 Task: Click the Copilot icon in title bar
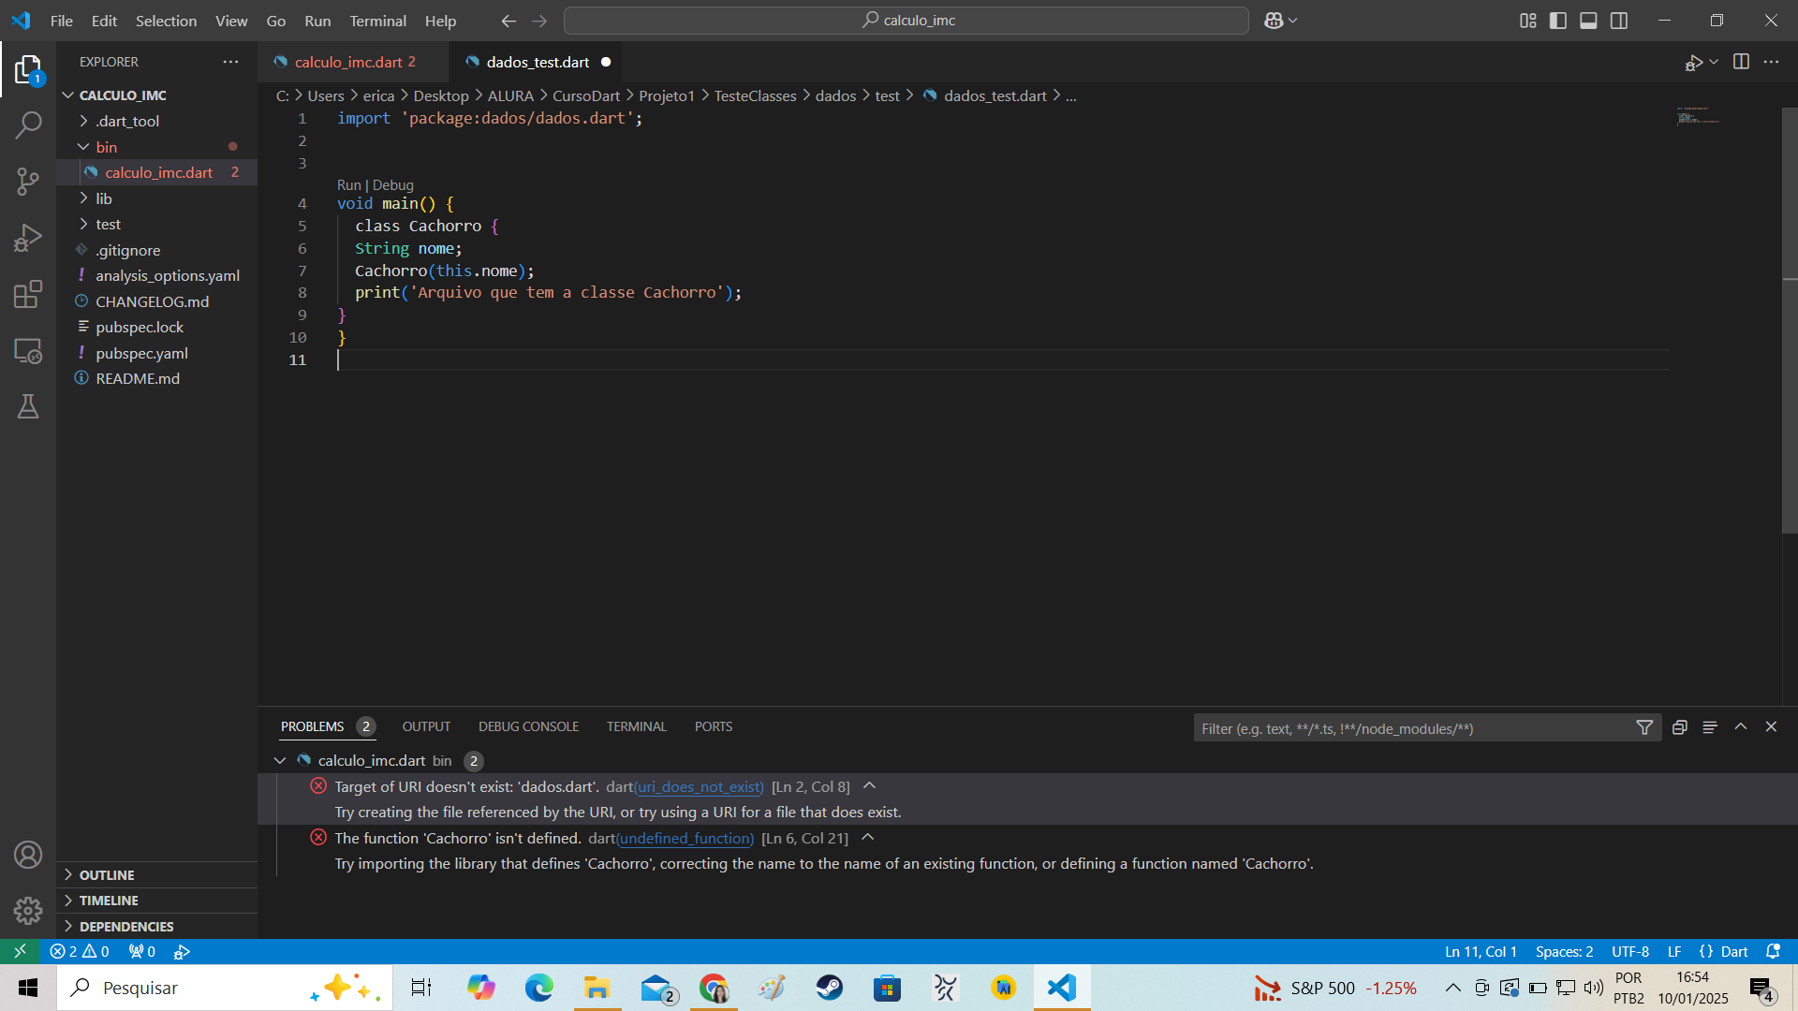pos(1274,21)
